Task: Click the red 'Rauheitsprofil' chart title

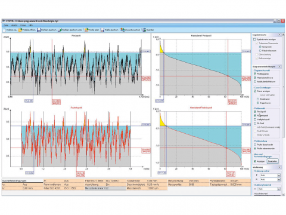Action: point(76,107)
